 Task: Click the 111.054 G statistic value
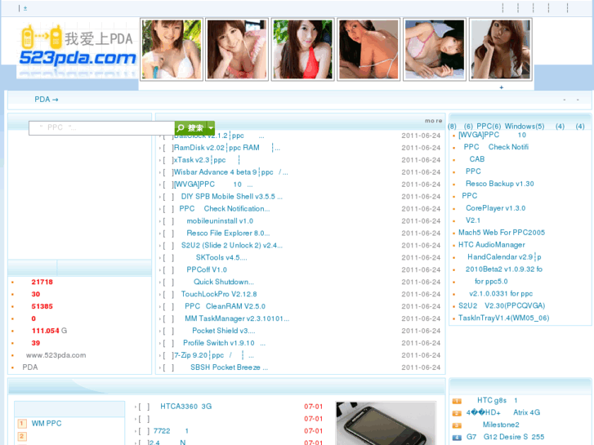49,331
